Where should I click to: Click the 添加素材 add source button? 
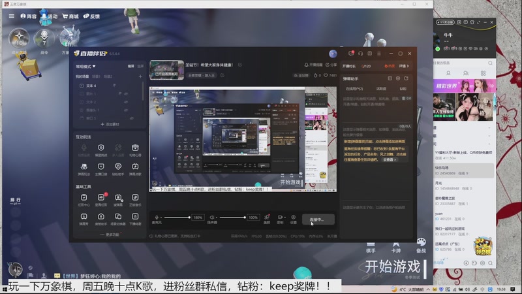point(110,124)
